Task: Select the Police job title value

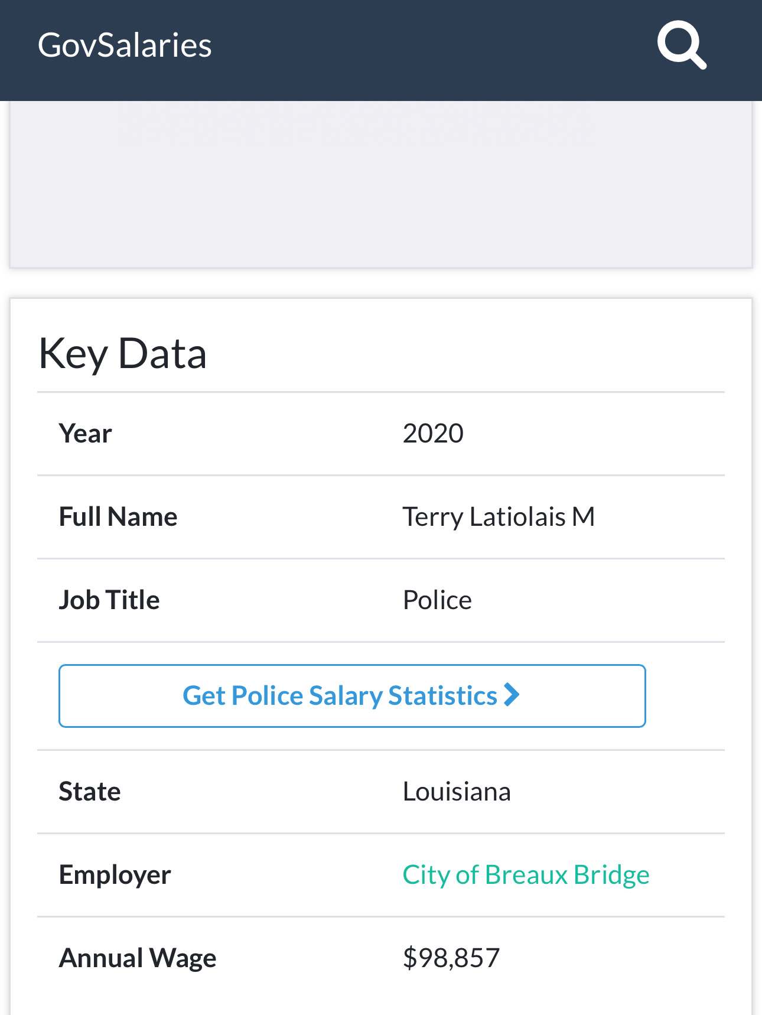Action: click(x=437, y=600)
